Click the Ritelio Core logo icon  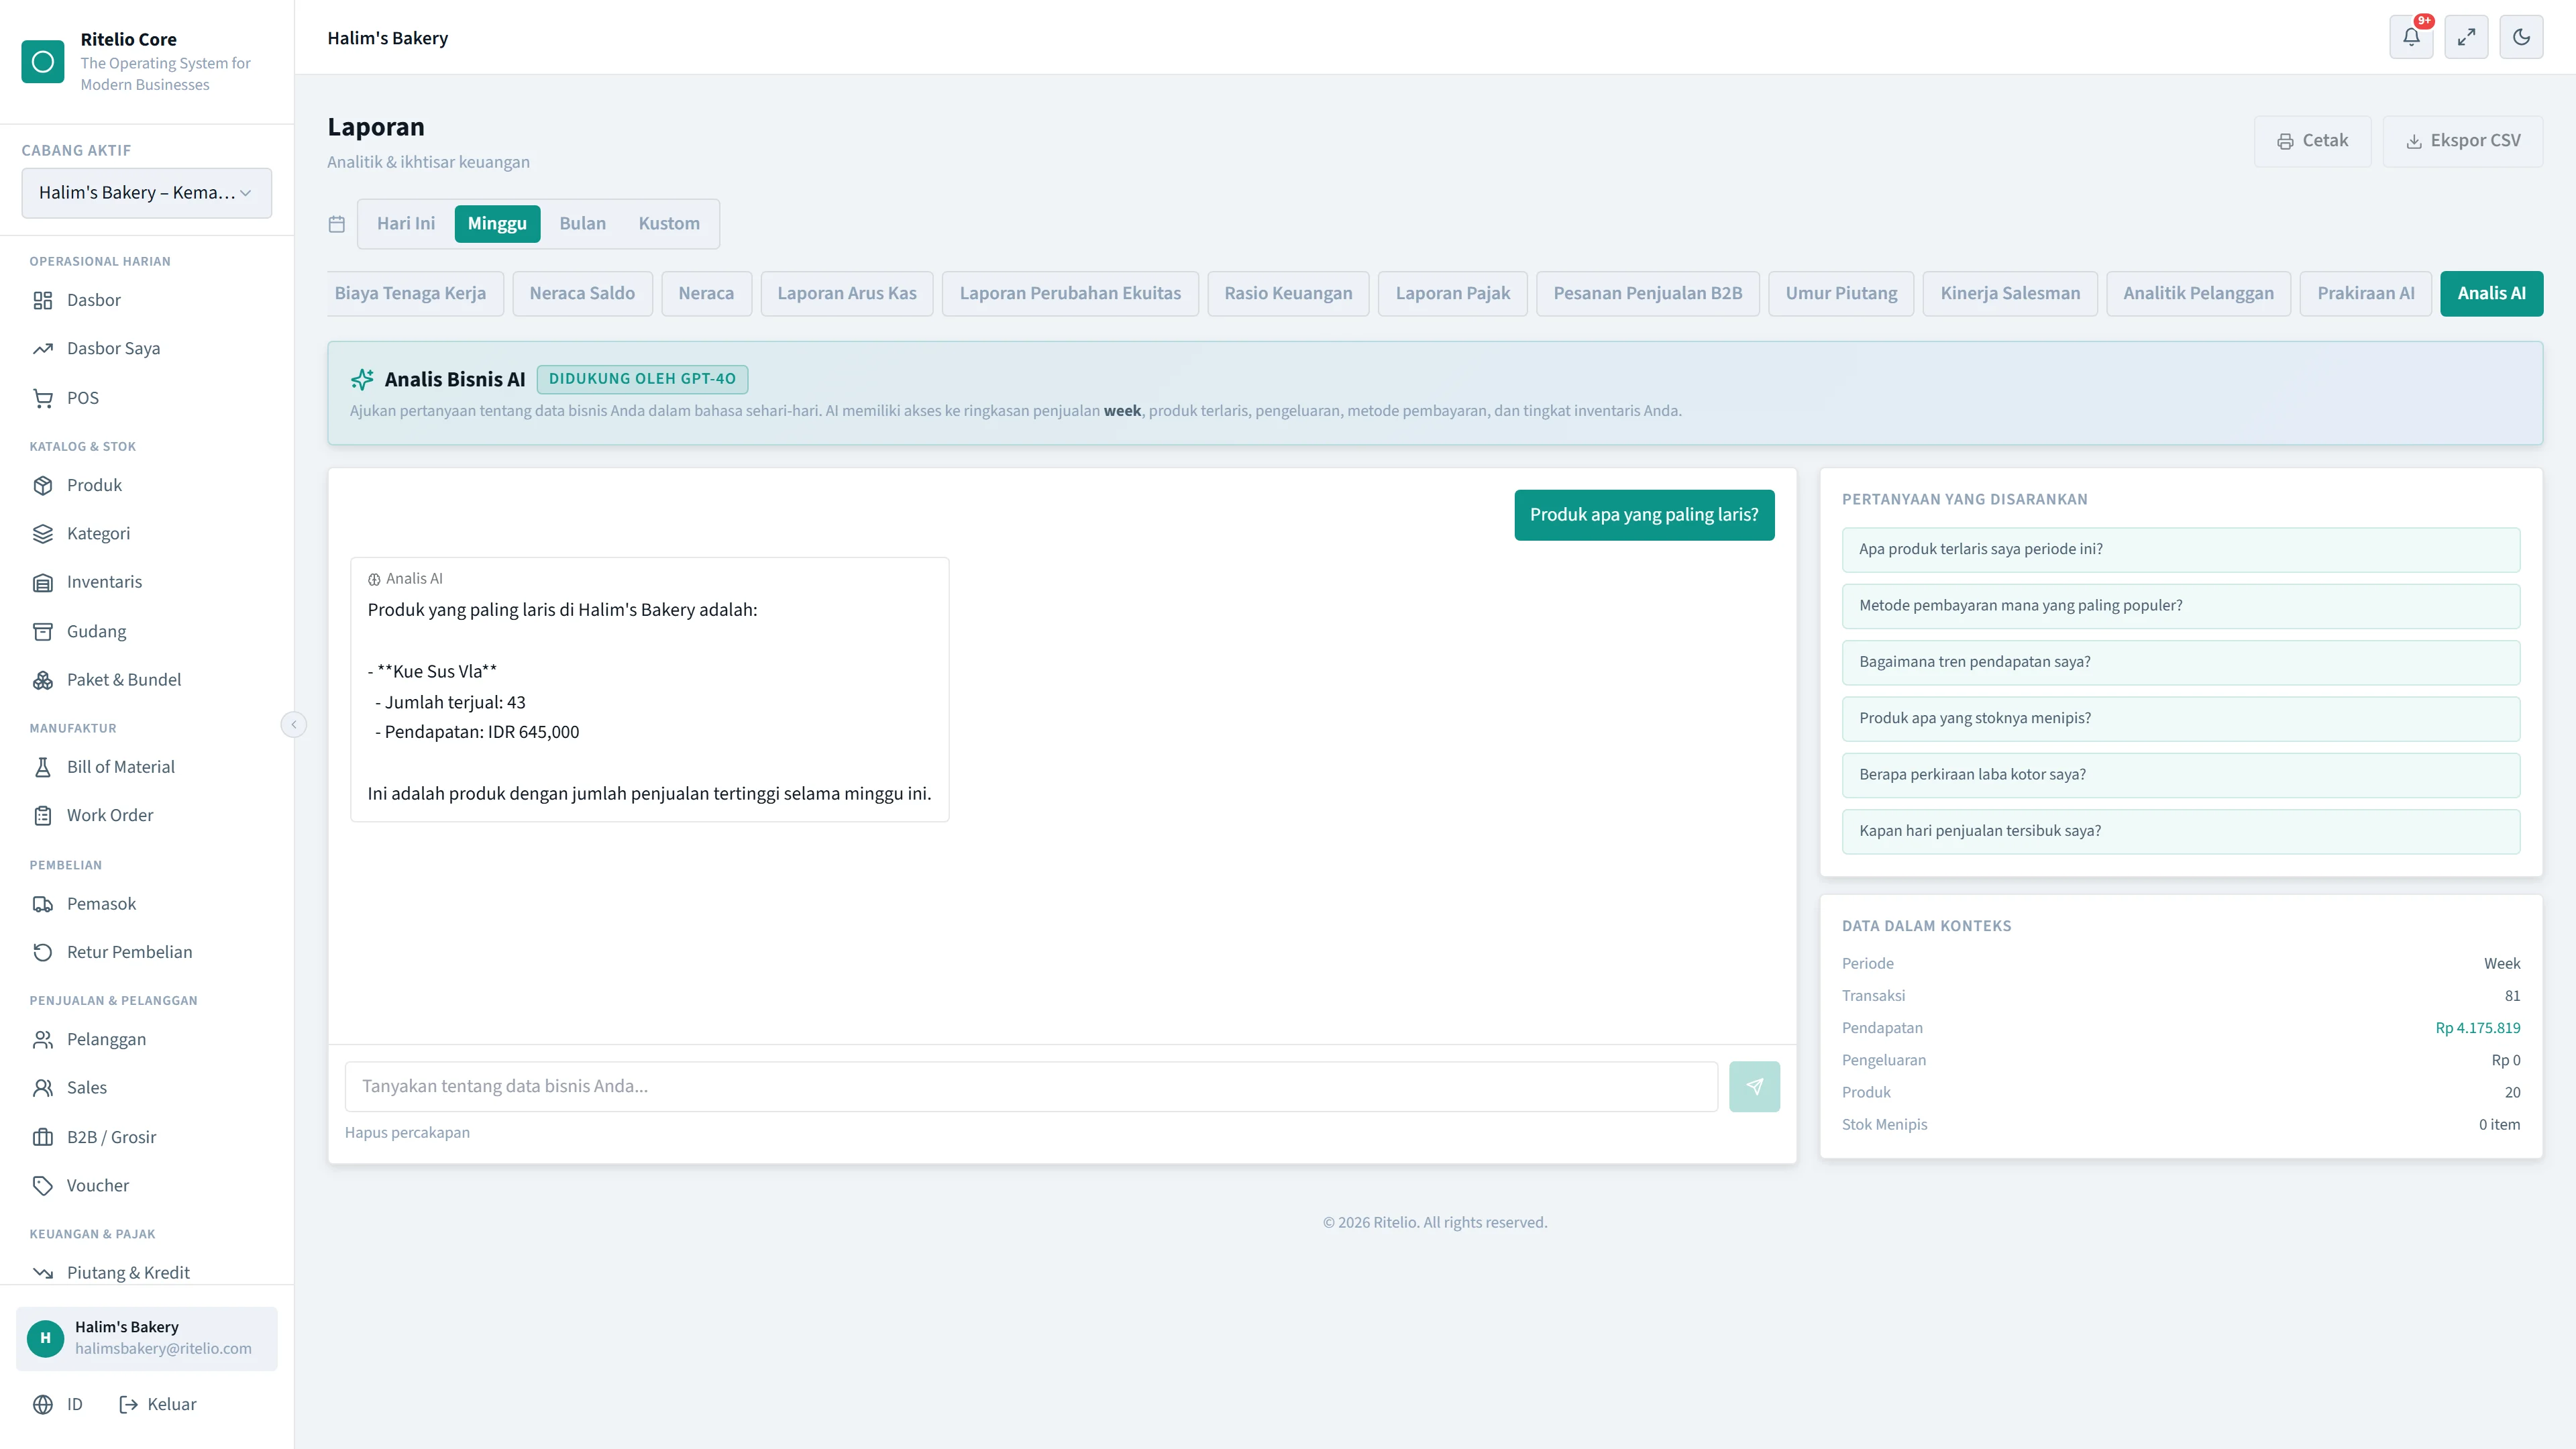43,62
